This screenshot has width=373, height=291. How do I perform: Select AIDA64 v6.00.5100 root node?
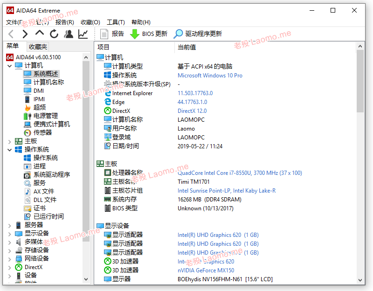coord(34,57)
